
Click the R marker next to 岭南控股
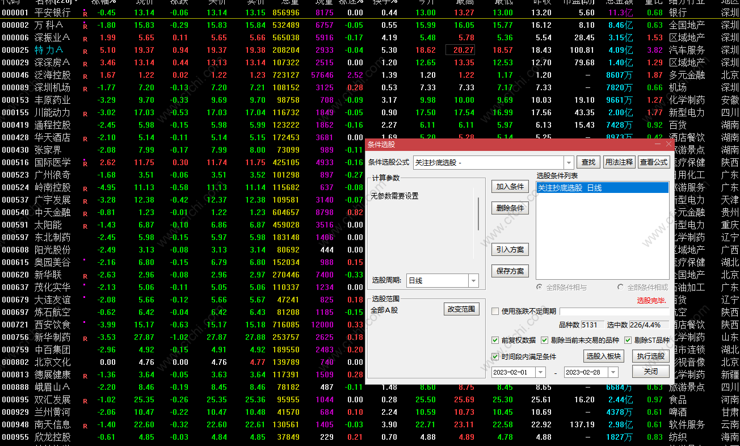(85, 188)
